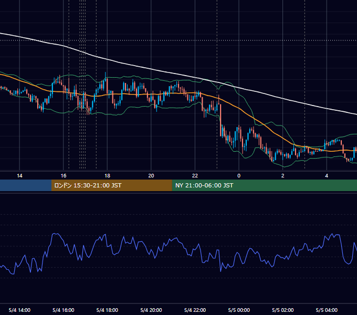Click the blue session bar before London

[x=26, y=185]
